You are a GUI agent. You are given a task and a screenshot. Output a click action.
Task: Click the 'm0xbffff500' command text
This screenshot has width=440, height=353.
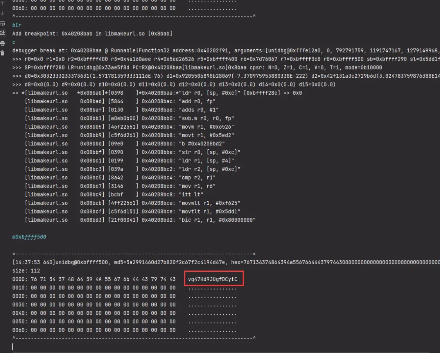pyautogui.click(x=29, y=237)
